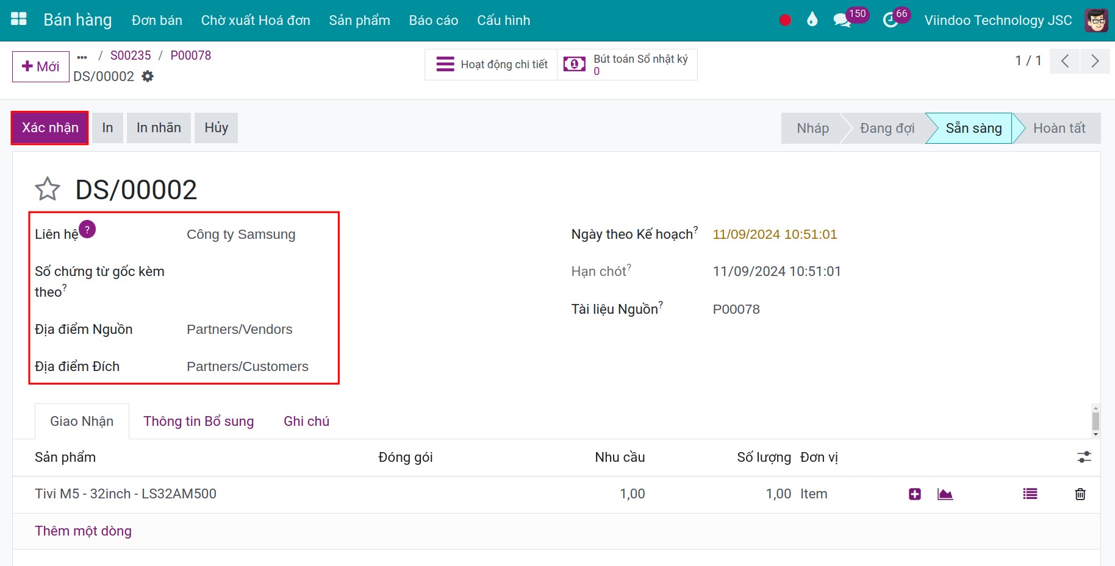Viewport: 1115px width, 566px height.
Task: Open Bút toán Sổ nhật ký smart button
Action: click(x=627, y=65)
